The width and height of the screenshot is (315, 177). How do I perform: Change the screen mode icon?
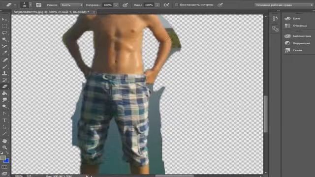tap(4, 174)
